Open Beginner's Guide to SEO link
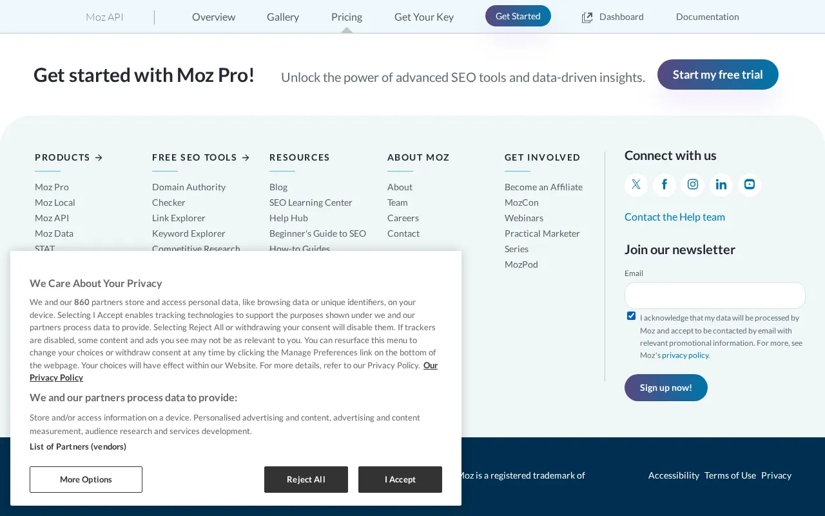Viewport: 825px width, 516px height. (x=318, y=233)
